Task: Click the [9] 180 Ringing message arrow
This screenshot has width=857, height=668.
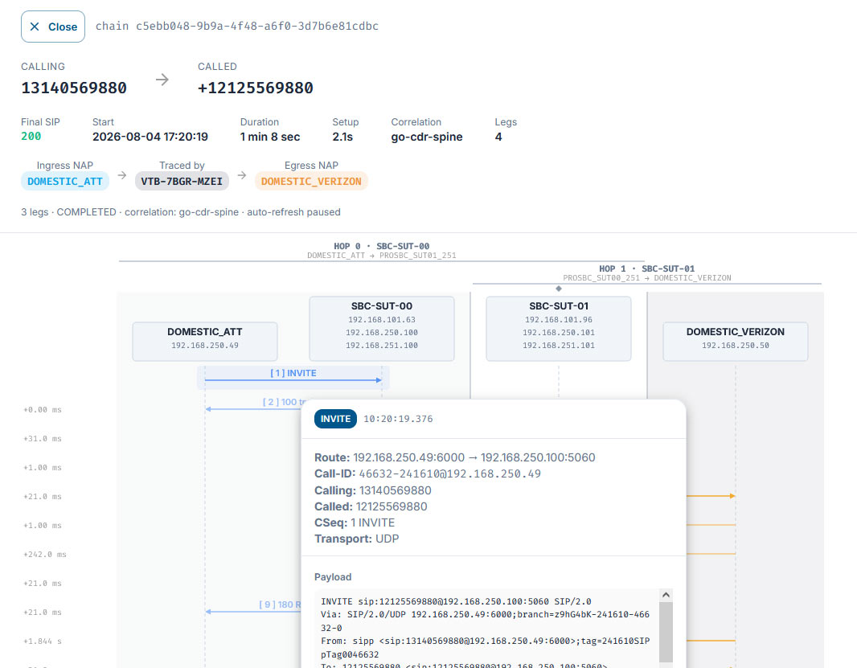Action: (253, 608)
